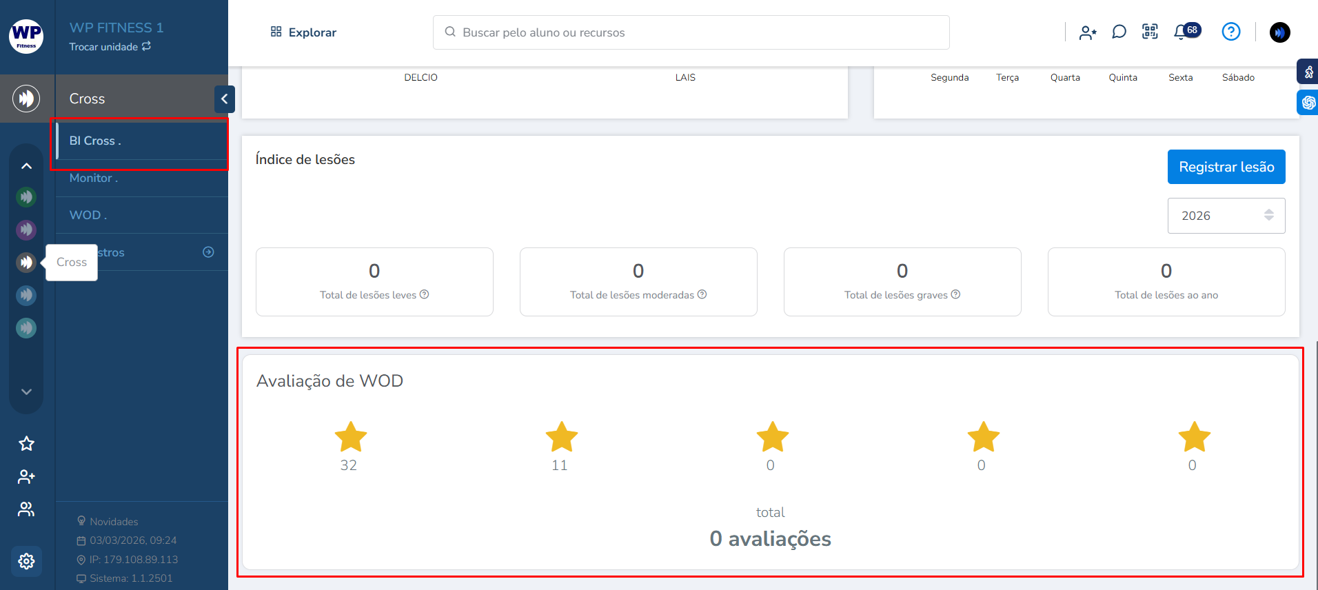Open the help question mark icon
Image resolution: width=1318 pixels, height=590 pixels.
1230,32
